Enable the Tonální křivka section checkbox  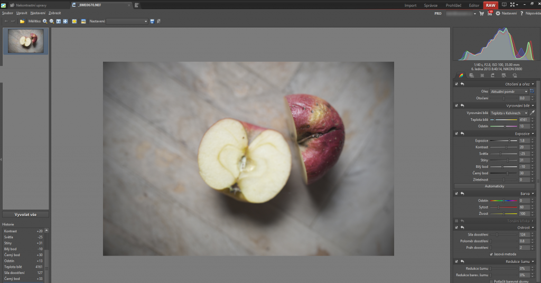click(x=456, y=221)
